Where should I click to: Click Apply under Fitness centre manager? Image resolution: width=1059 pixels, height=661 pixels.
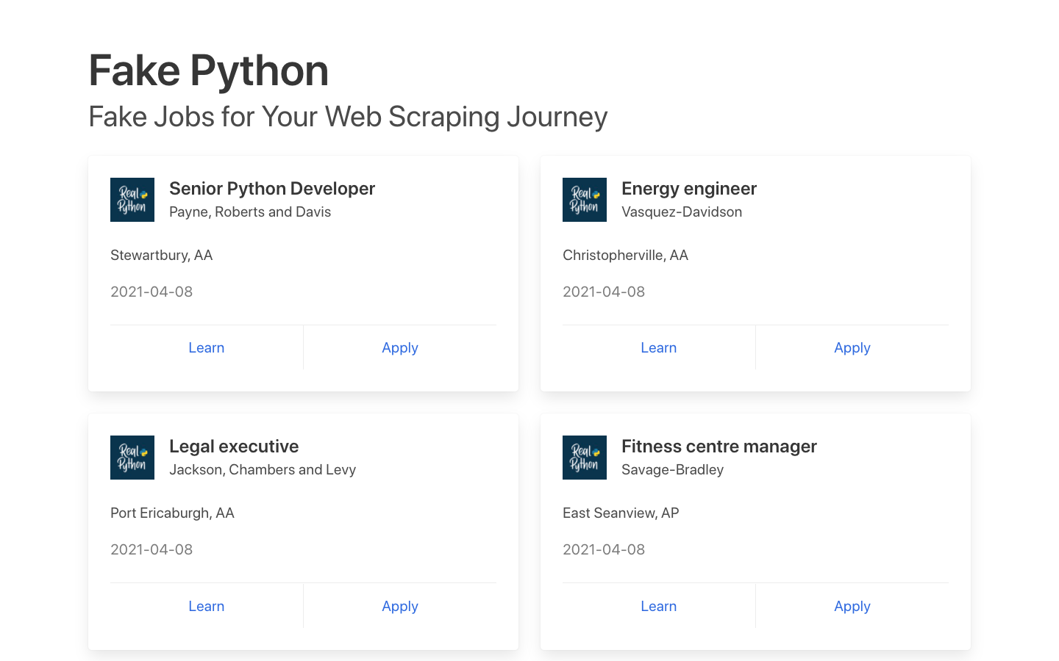pyautogui.click(x=852, y=605)
